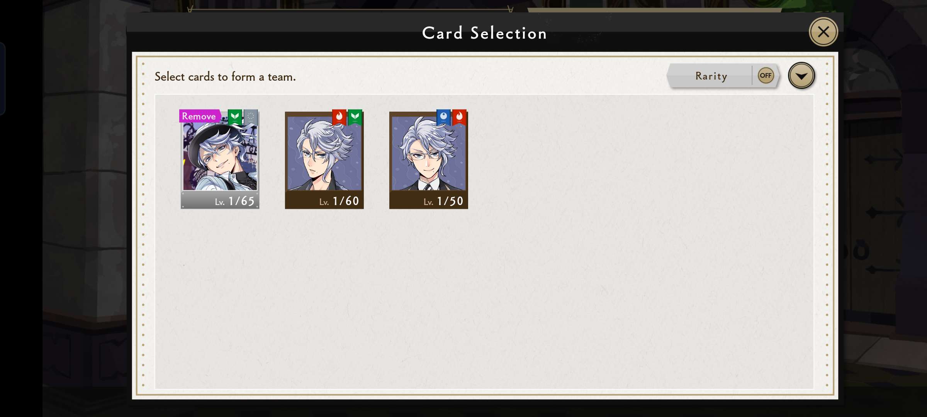Click the Lv. 1/60 level bar

pos(324,200)
